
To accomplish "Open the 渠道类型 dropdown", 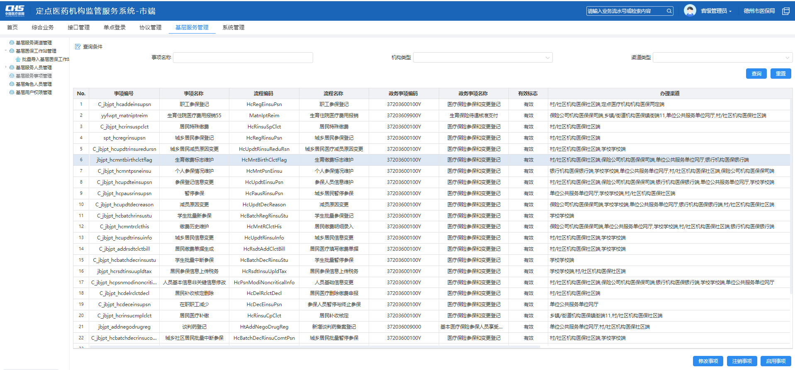I will tap(722, 58).
